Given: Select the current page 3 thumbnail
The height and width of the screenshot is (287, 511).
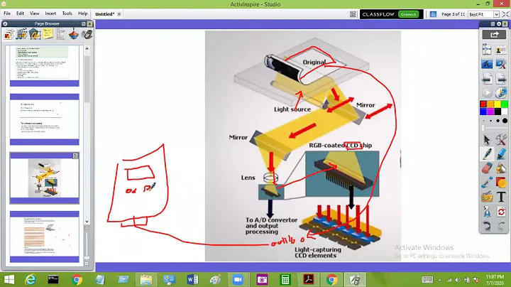Looking at the screenshot, I should [44, 178].
